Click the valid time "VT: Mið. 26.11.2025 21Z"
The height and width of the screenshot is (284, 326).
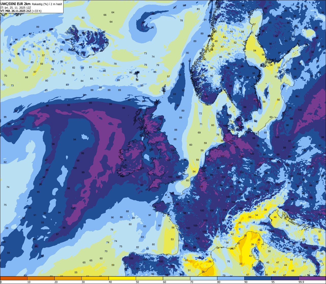coord(16,11)
